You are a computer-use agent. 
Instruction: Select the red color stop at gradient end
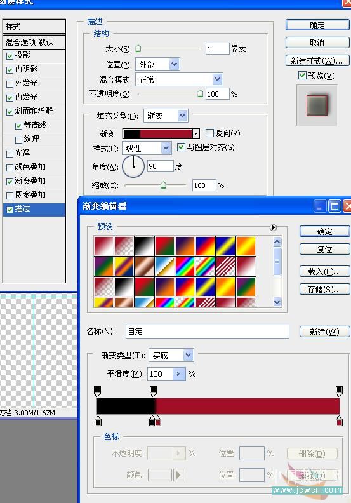pos(339,421)
